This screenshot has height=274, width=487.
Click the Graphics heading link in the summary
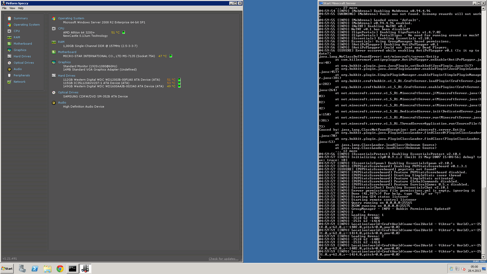pos(64,62)
